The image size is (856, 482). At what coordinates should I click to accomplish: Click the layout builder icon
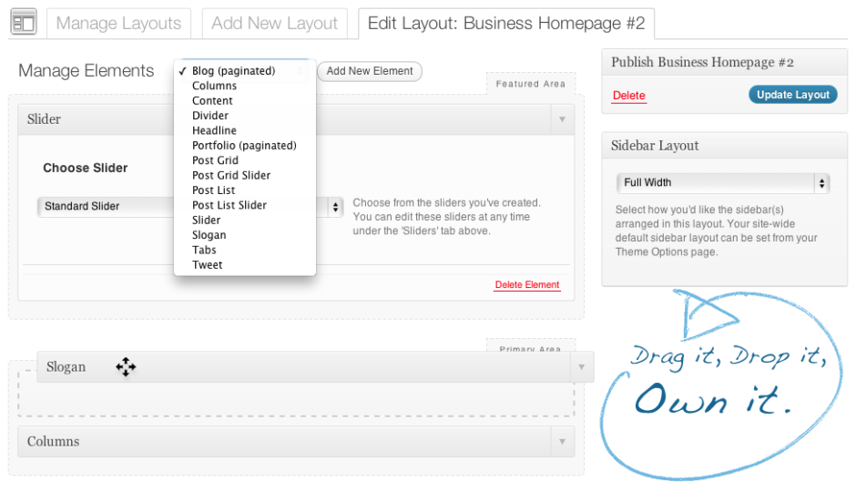pos(23,23)
